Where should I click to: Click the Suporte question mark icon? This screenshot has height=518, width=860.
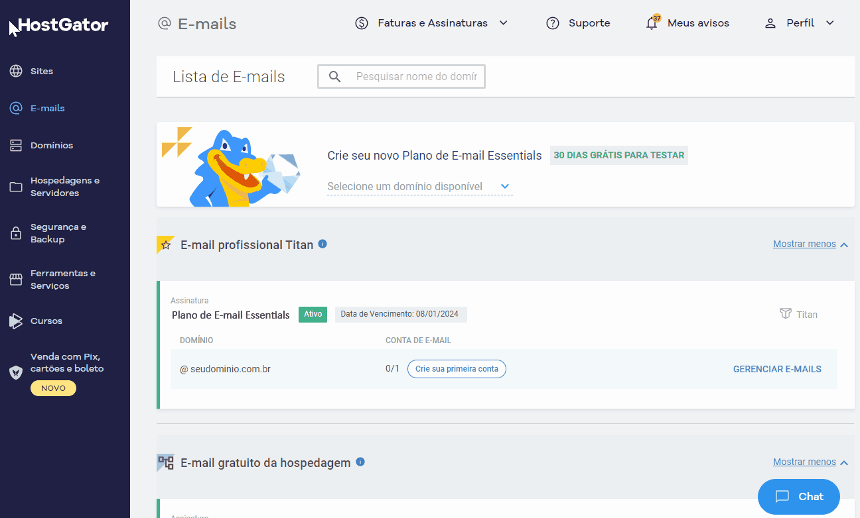point(553,23)
